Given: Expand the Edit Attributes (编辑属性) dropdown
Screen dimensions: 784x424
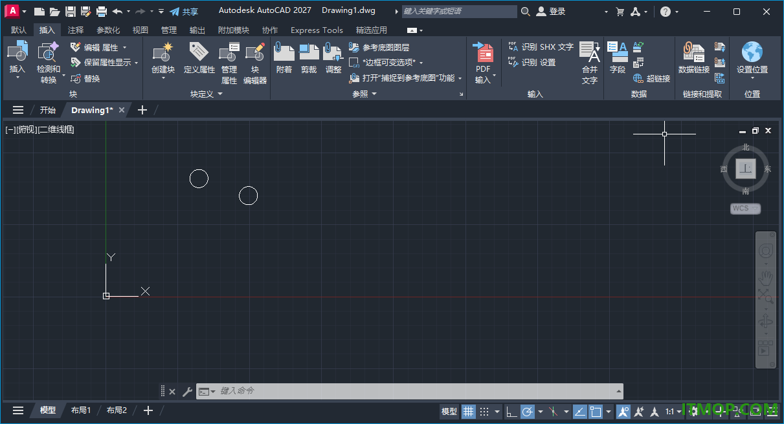Looking at the screenshot, I should 124,47.
